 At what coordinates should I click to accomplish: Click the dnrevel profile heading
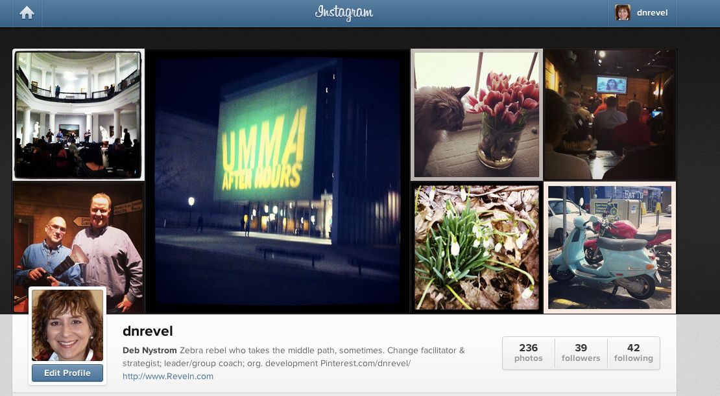148,331
